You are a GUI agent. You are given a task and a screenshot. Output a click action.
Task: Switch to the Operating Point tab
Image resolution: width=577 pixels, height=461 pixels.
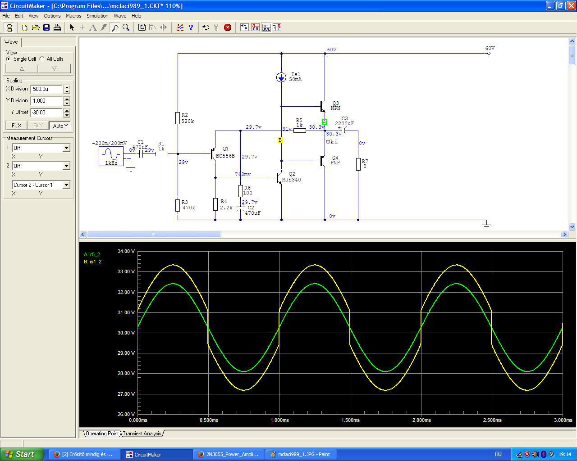point(102,434)
